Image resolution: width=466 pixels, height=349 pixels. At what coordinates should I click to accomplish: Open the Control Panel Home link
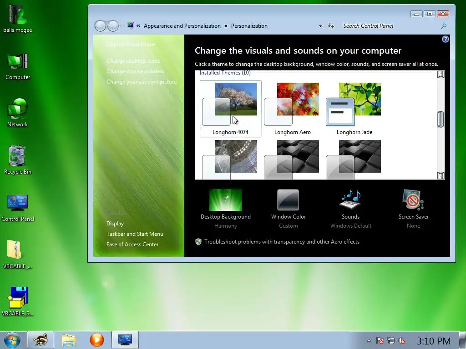[x=131, y=45]
